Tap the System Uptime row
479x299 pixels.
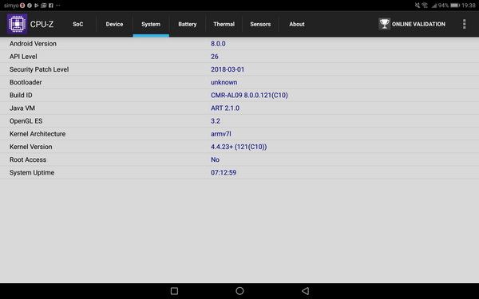tap(239, 172)
